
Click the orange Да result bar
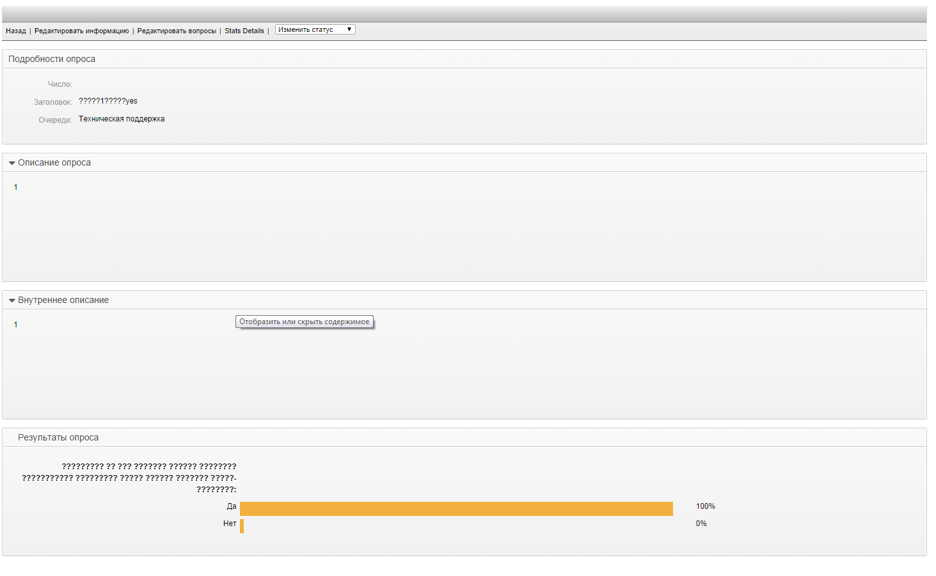[x=456, y=509]
